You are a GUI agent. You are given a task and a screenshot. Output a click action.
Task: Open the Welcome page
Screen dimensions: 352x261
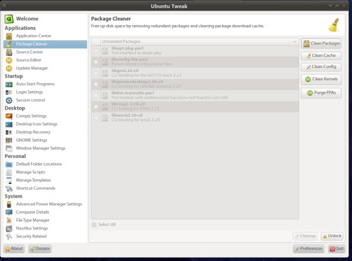pyautogui.click(x=27, y=19)
